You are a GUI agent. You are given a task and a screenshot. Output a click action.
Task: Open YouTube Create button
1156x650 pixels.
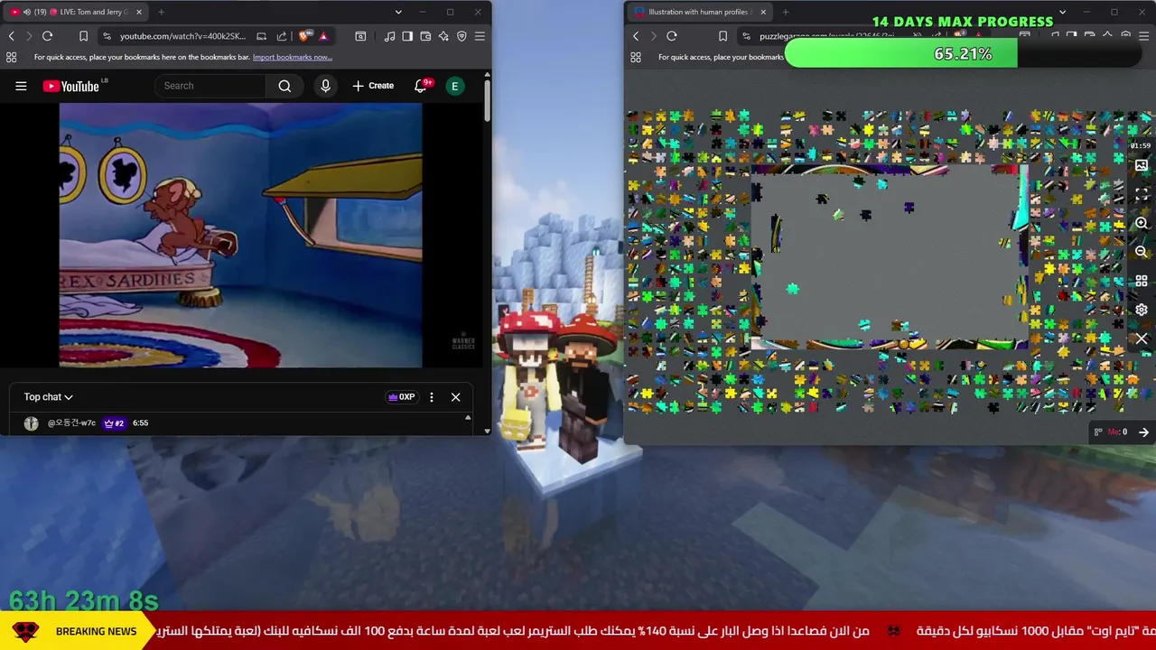(373, 86)
